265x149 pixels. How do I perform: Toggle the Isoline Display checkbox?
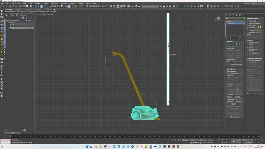click(x=248, y=25)
